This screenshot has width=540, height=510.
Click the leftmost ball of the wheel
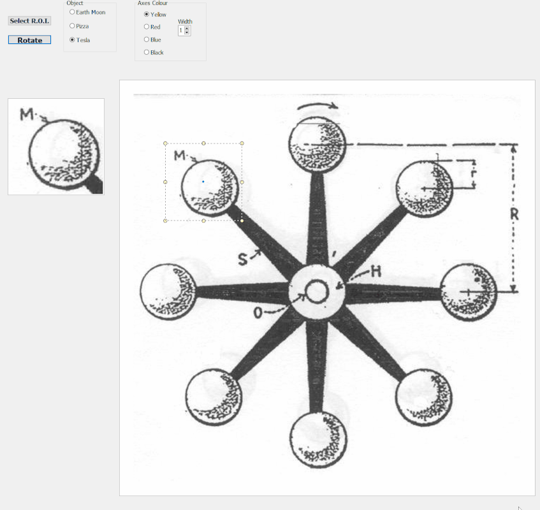pos(169,292)
